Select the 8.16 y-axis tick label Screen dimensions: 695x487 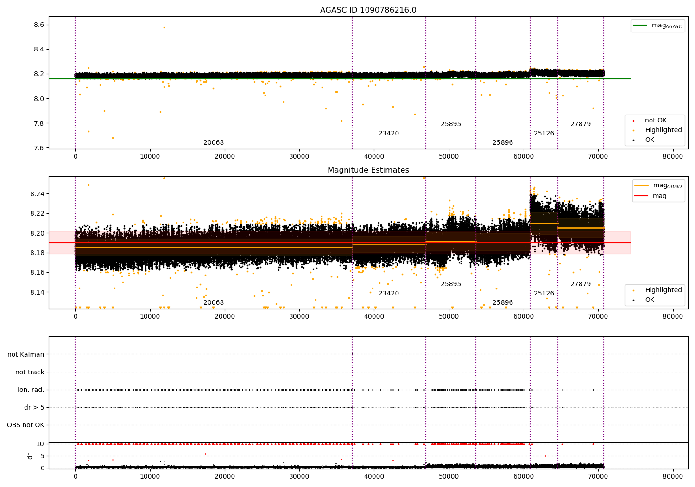(x=38, y=272)
